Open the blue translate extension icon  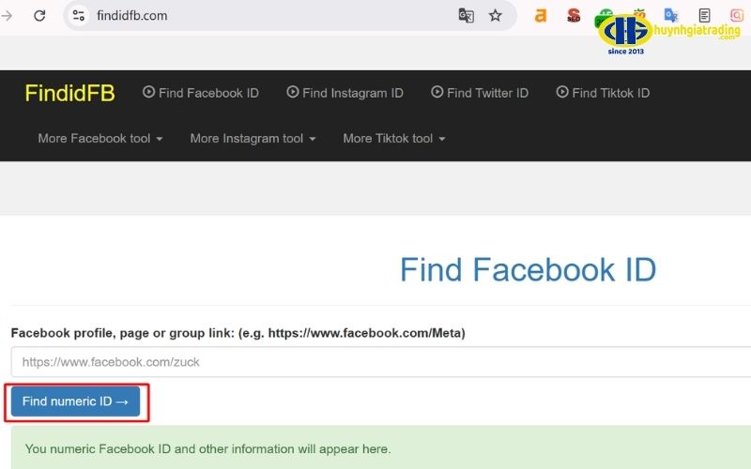coord(671,15)
